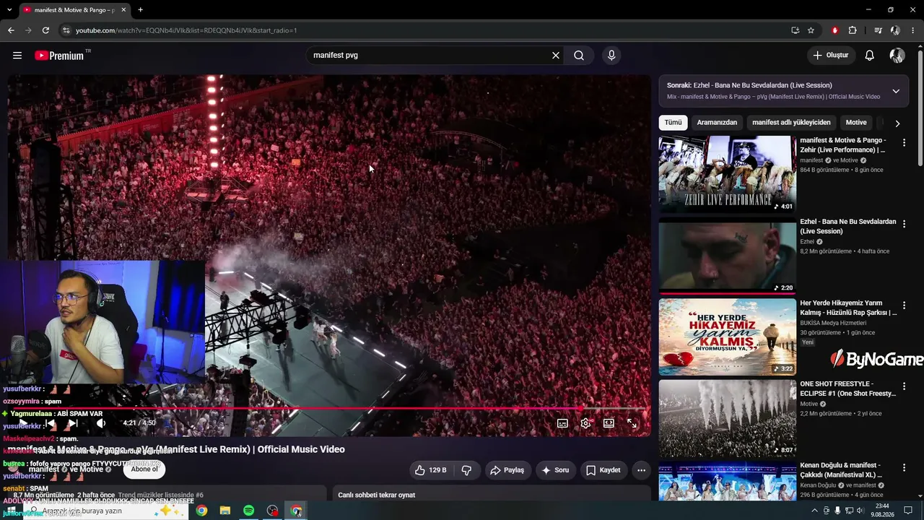
Task: Subscribe with Abone ol button
Action: pos(144,469)
